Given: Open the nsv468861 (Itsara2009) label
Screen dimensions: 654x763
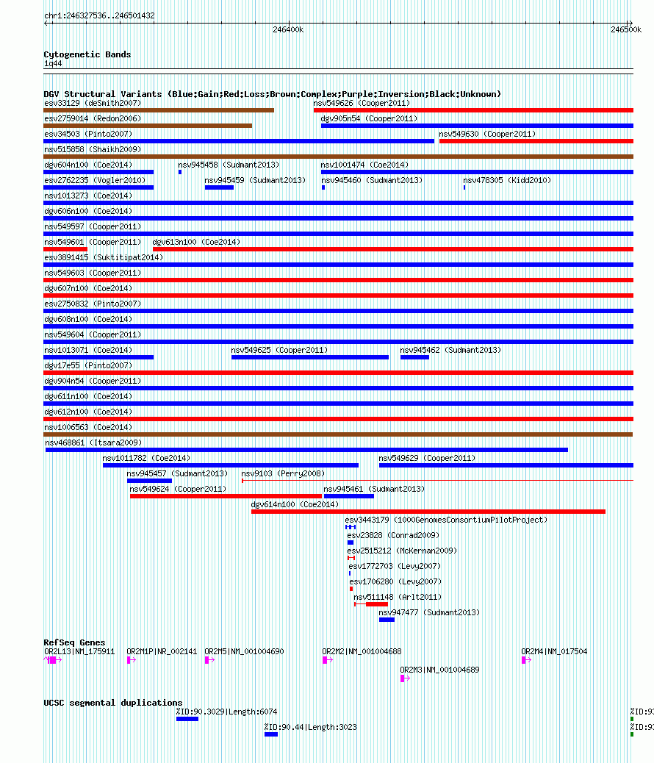Looking at the screenshot, I should 93,443.
